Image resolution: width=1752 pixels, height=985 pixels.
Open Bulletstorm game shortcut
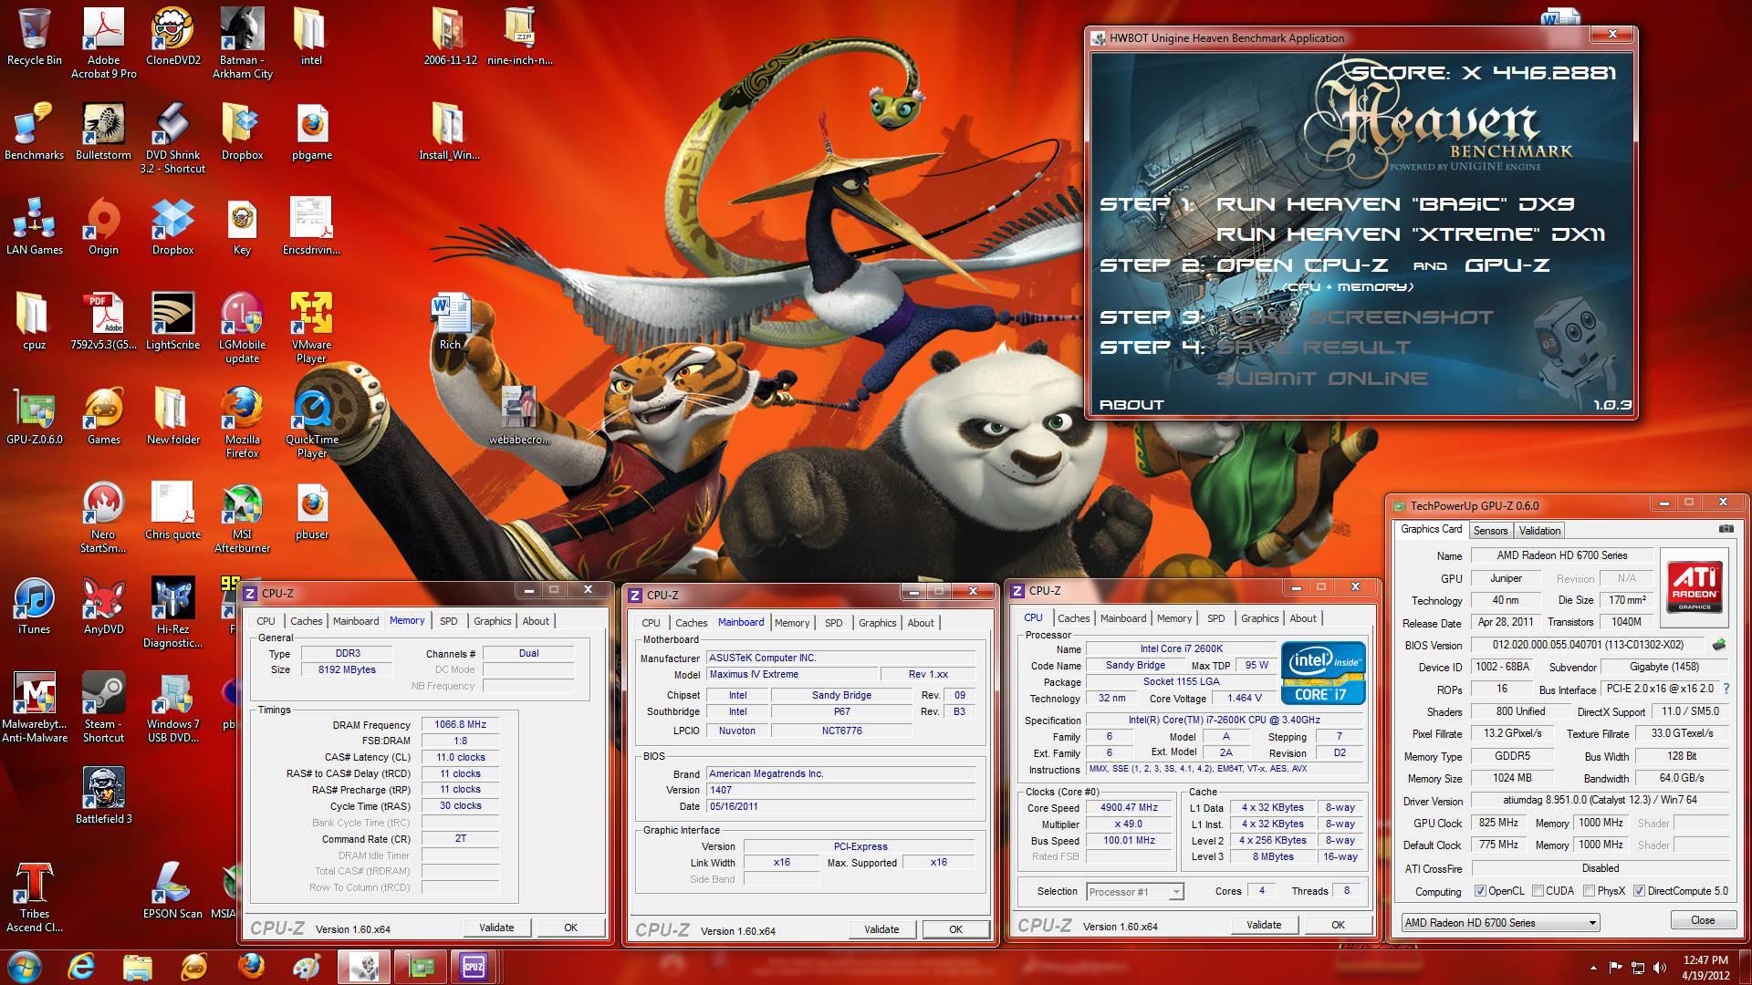pyautogui.click(x=103, y=131)
